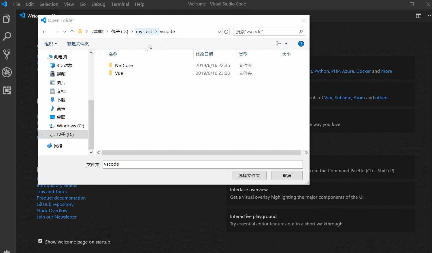Go forward in the Open Folder dialog
The width and height of the screenshot is (432, 253).
pyautogui.click(x=56, y=32)
